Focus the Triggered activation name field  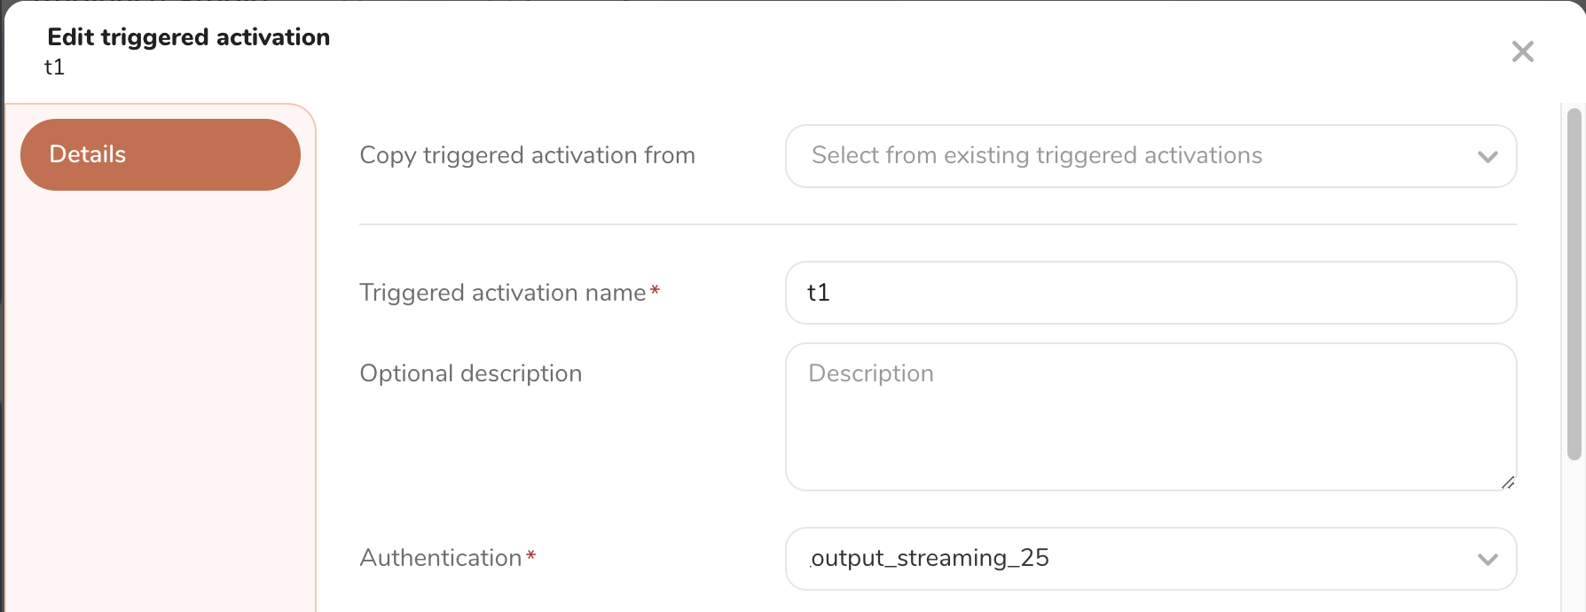tap(1150, 293)
